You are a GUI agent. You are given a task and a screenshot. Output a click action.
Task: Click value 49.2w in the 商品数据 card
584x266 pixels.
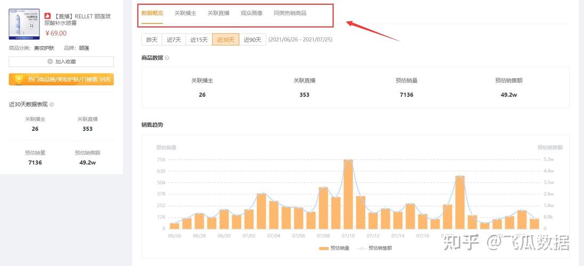tap(509, 95)
